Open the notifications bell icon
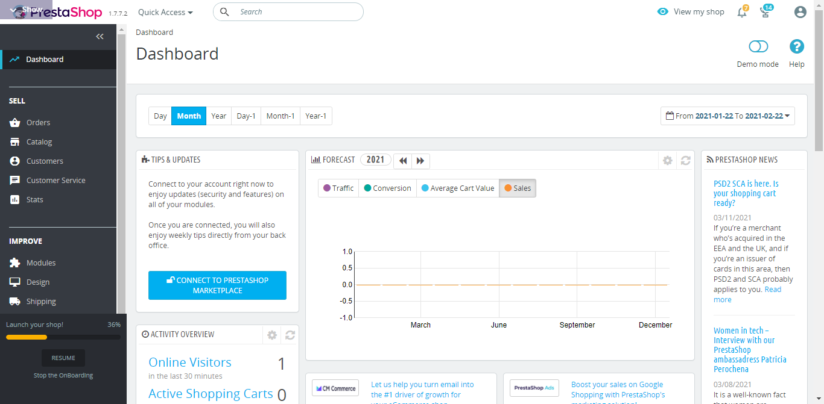 [x=742, y=12]
